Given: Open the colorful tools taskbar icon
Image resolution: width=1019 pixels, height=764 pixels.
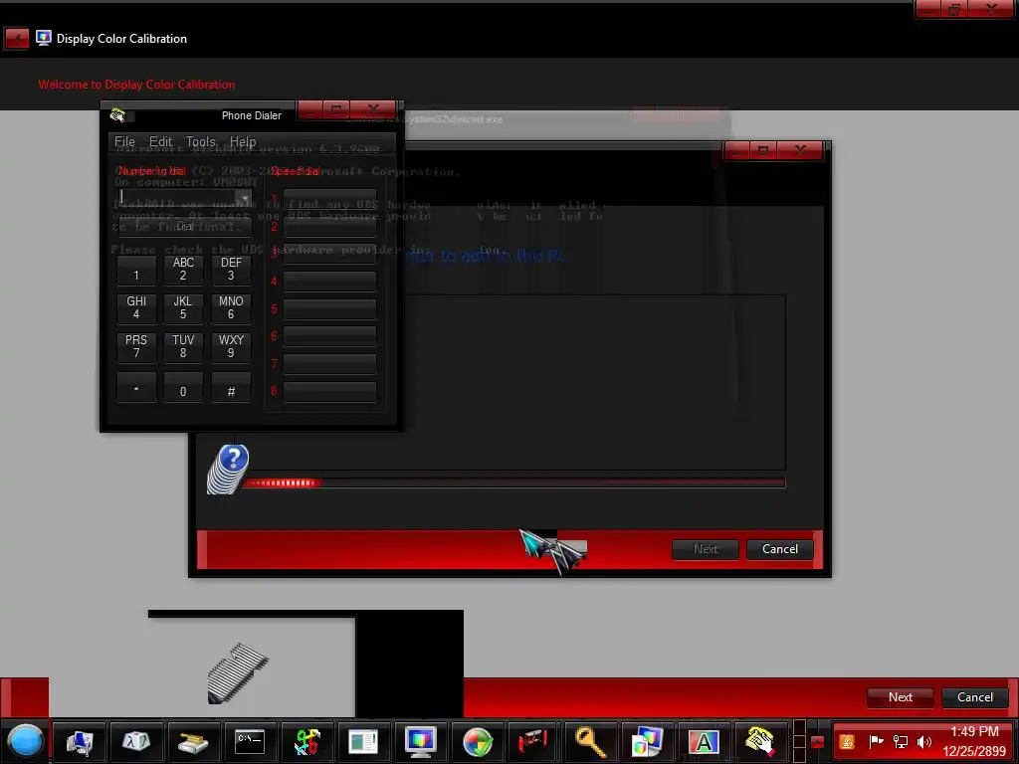Looking at the screenshot, I should coord(306,741).
